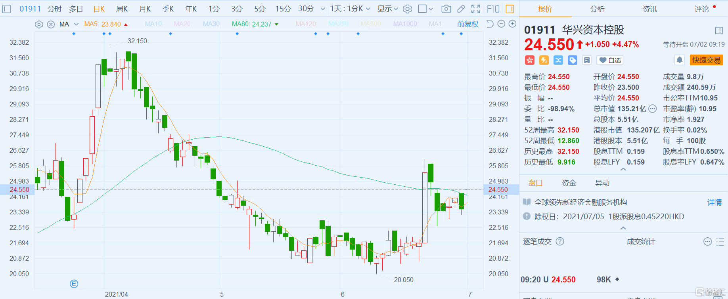
Task: Open the 显示 display dropdown
Action: [x=387, y=9]
